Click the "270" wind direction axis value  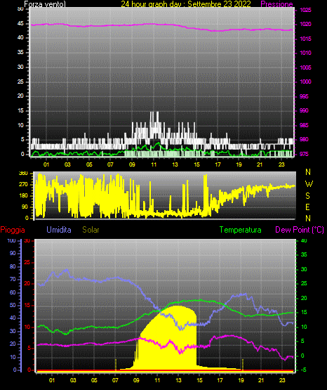coord(23,185)
